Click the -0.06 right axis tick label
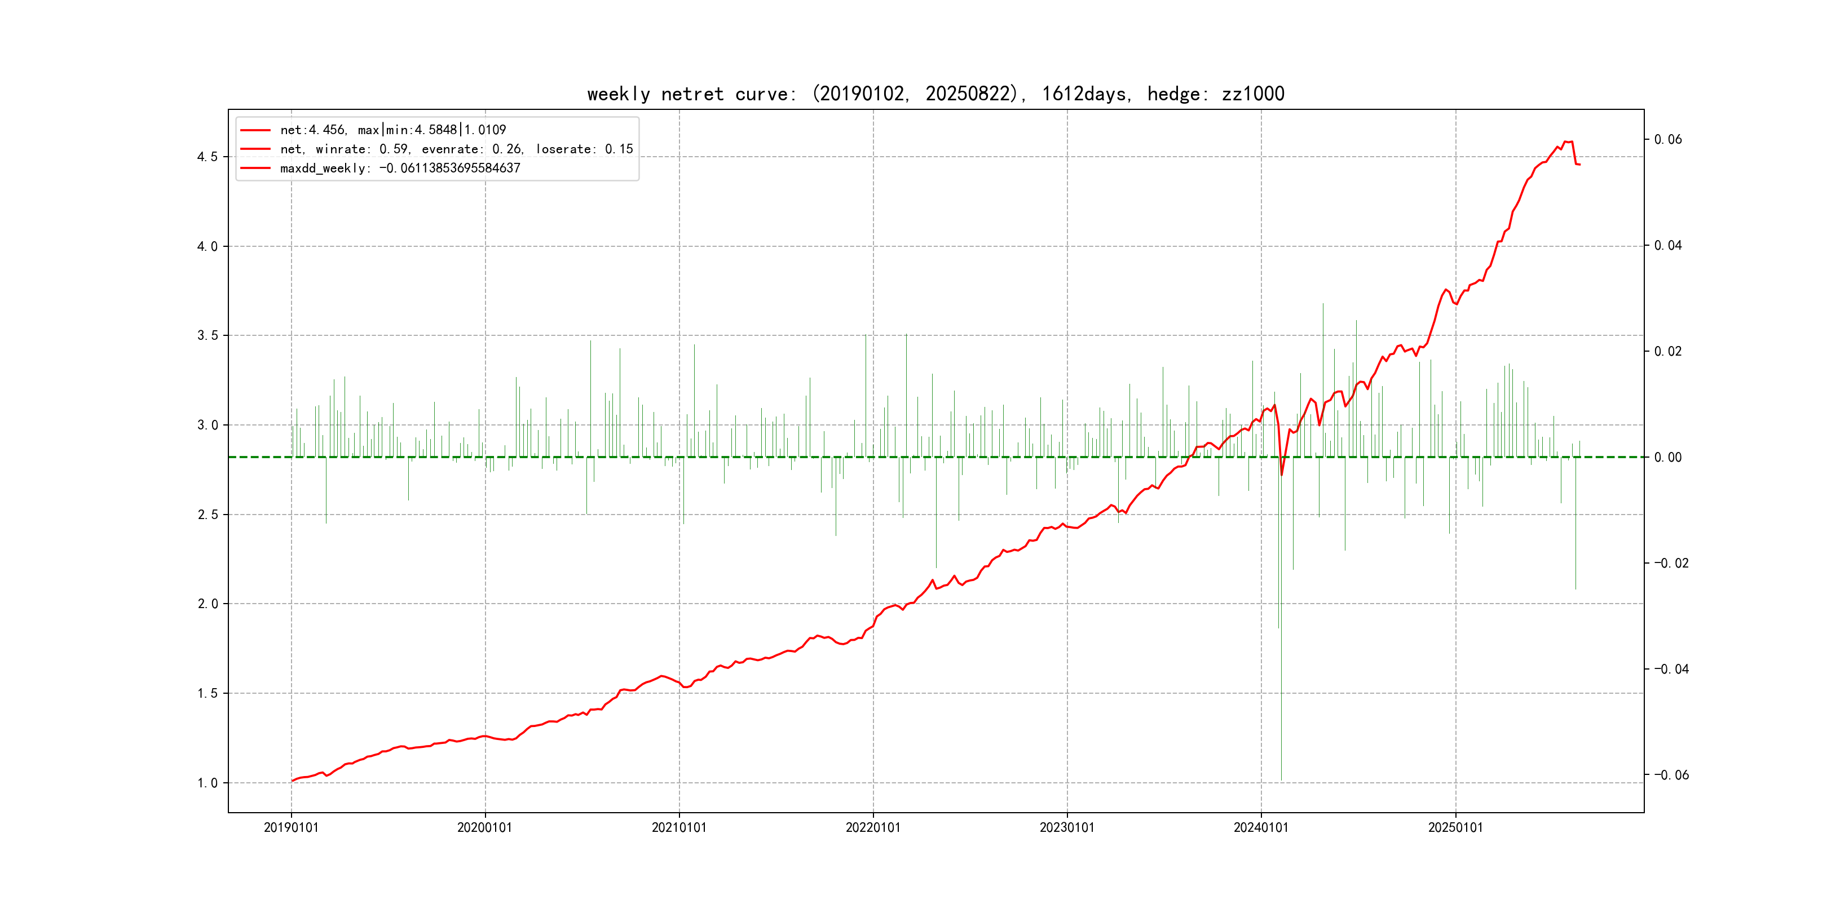Image resolution: width=1827 pixels, height=913 pixels. coord(1671,775)
